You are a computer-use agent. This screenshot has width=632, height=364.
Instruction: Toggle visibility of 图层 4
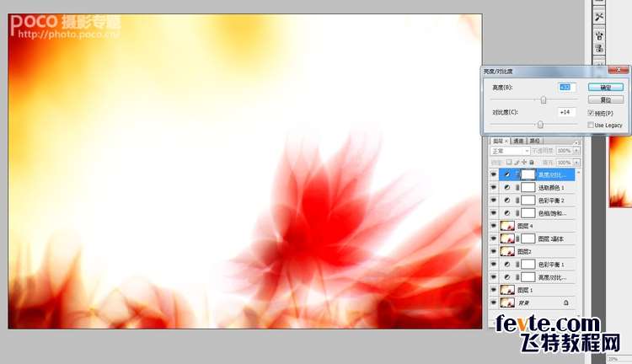(493, 226)
